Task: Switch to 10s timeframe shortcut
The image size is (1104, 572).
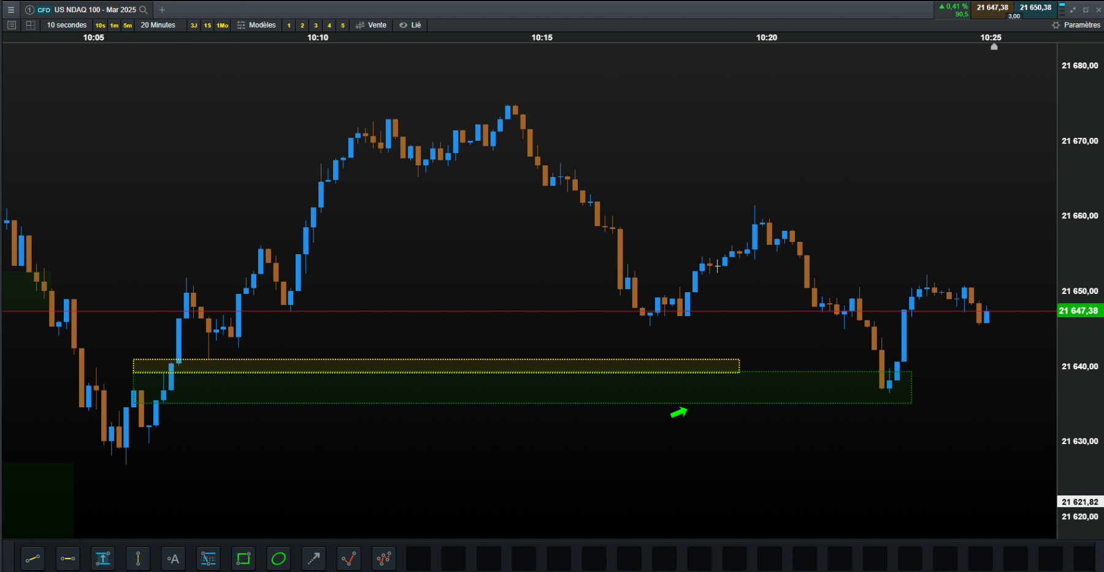Action: pos(100,25)
